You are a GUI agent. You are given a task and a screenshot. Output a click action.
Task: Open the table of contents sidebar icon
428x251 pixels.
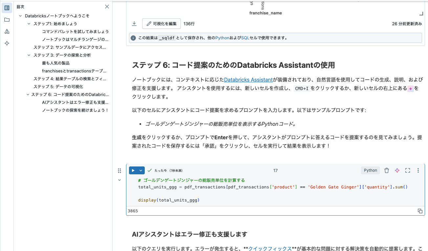[7, 8]
